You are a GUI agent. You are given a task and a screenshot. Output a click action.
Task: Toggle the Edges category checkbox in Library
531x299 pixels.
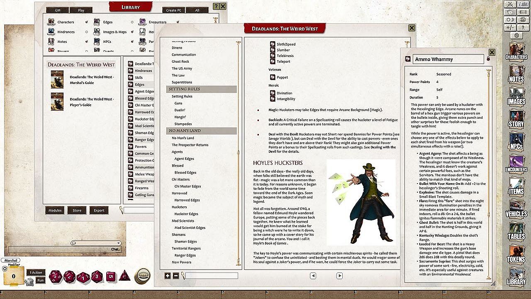pyautogui.click(x=132, y=22)
